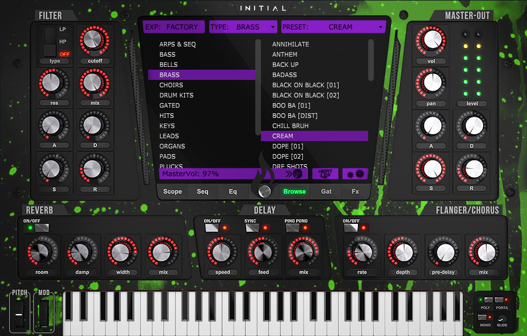The width and height of the screenshot is (527, 336).
Task: Click the Flanger/Chorus rate knob
Action: point(362,252)
